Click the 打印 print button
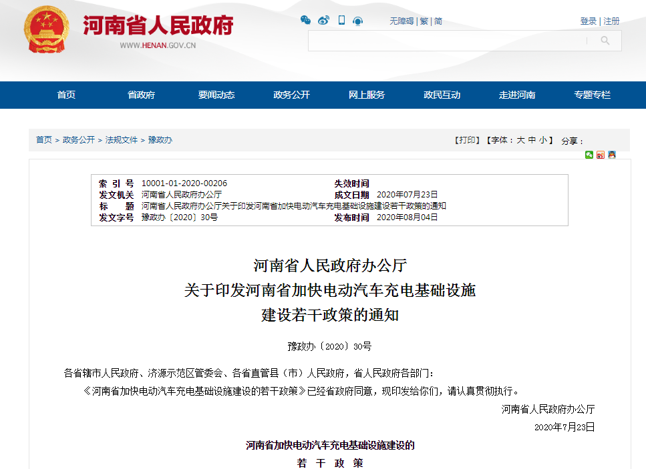The height and width of the screenshot is (469, 646). pyautogui.click(x=468, y=140)
